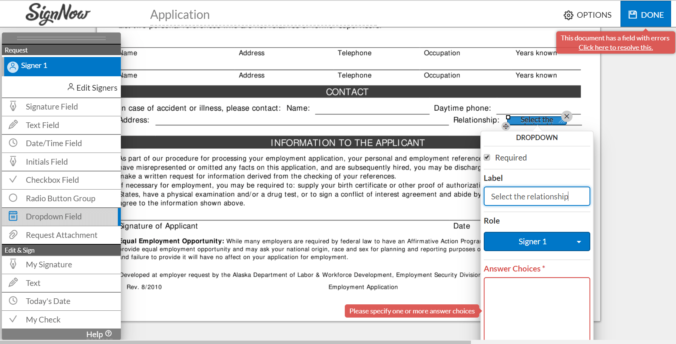This screenshot has height=344, width=676.
Task: Click into the Label input field
Action: click(x=537, y=196)
